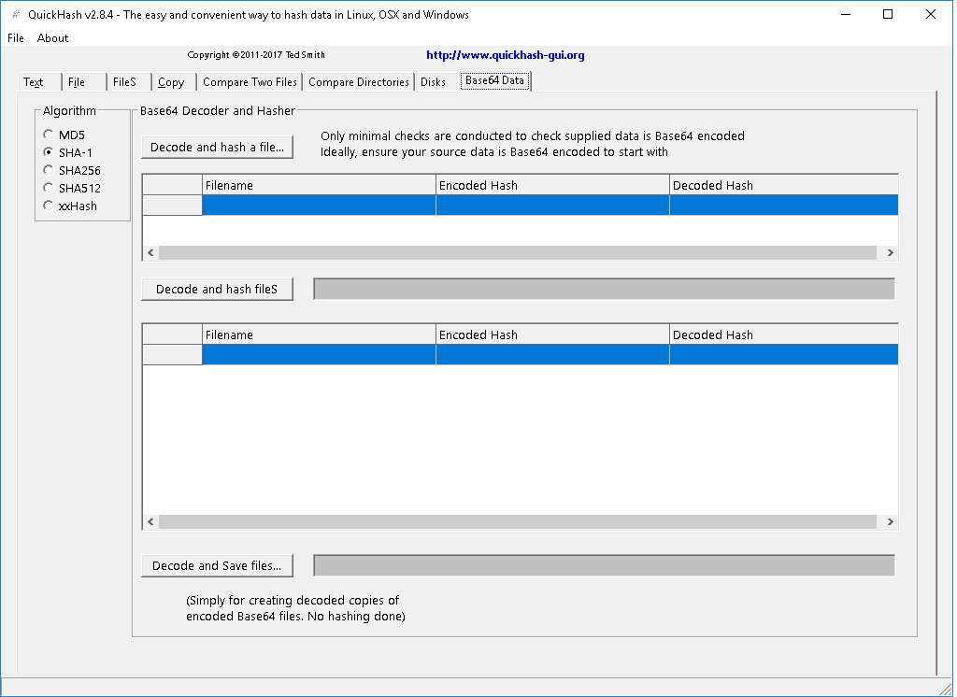The width and height of the screenshot is (957, 697).
Task: Switch to the Copy tab
Action: coord(170,82)
